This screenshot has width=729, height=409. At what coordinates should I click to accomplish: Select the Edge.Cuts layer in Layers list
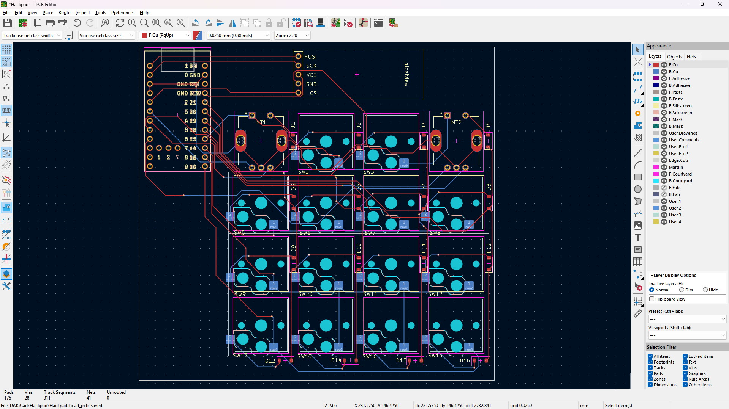pos(678,160)
